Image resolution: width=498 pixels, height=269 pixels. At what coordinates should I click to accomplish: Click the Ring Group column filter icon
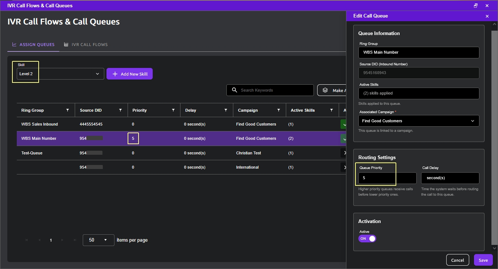pyautogui.click(x=67, y=110)
